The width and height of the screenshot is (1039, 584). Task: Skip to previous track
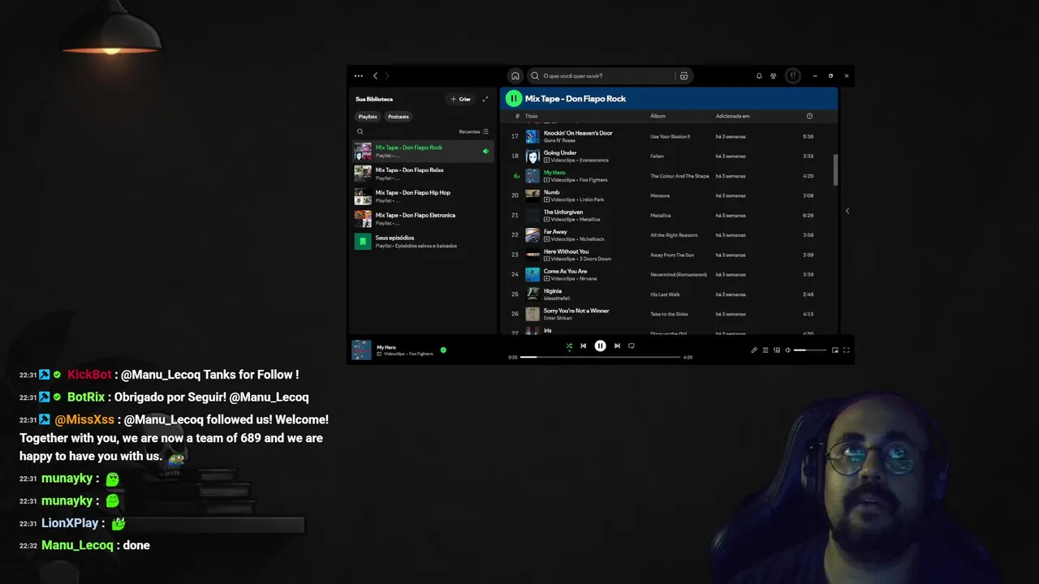[x=583, y=346]
